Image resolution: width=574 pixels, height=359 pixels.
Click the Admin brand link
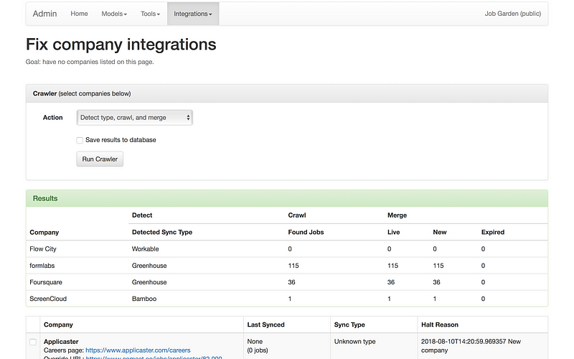44,14
